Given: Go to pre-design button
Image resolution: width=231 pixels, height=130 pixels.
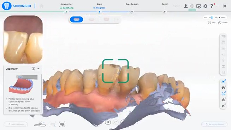Looking at the screenshot, I should pyautogui.click(x=214, y=124).
